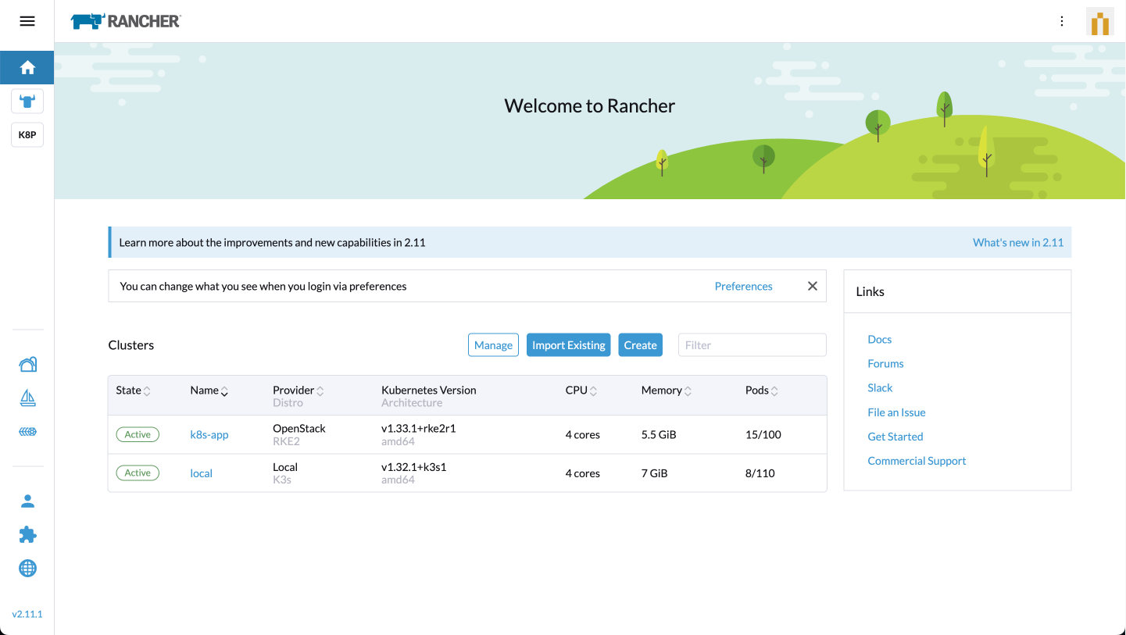Click the 8/110 pods value
Viewport: 1126px width, 635px height.
coord(760,473)
